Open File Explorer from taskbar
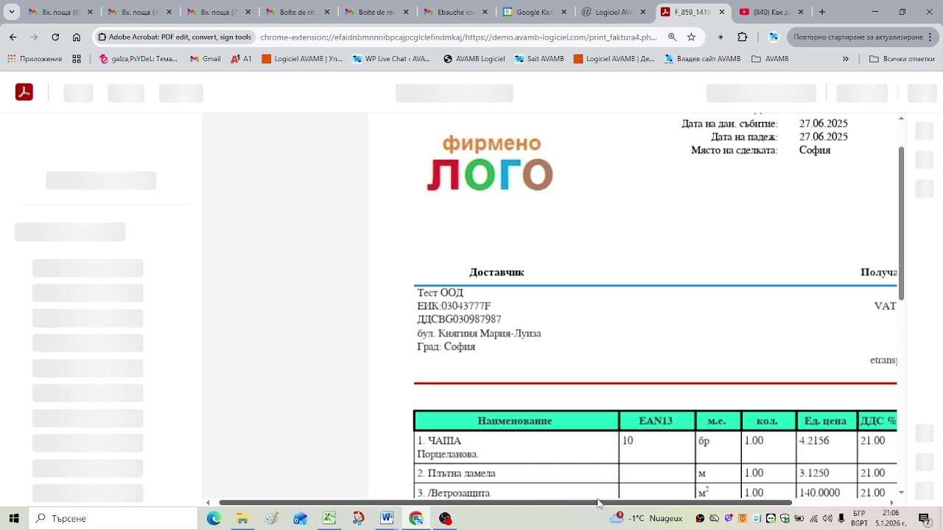The image size is (943, 530). click(242, 518)
